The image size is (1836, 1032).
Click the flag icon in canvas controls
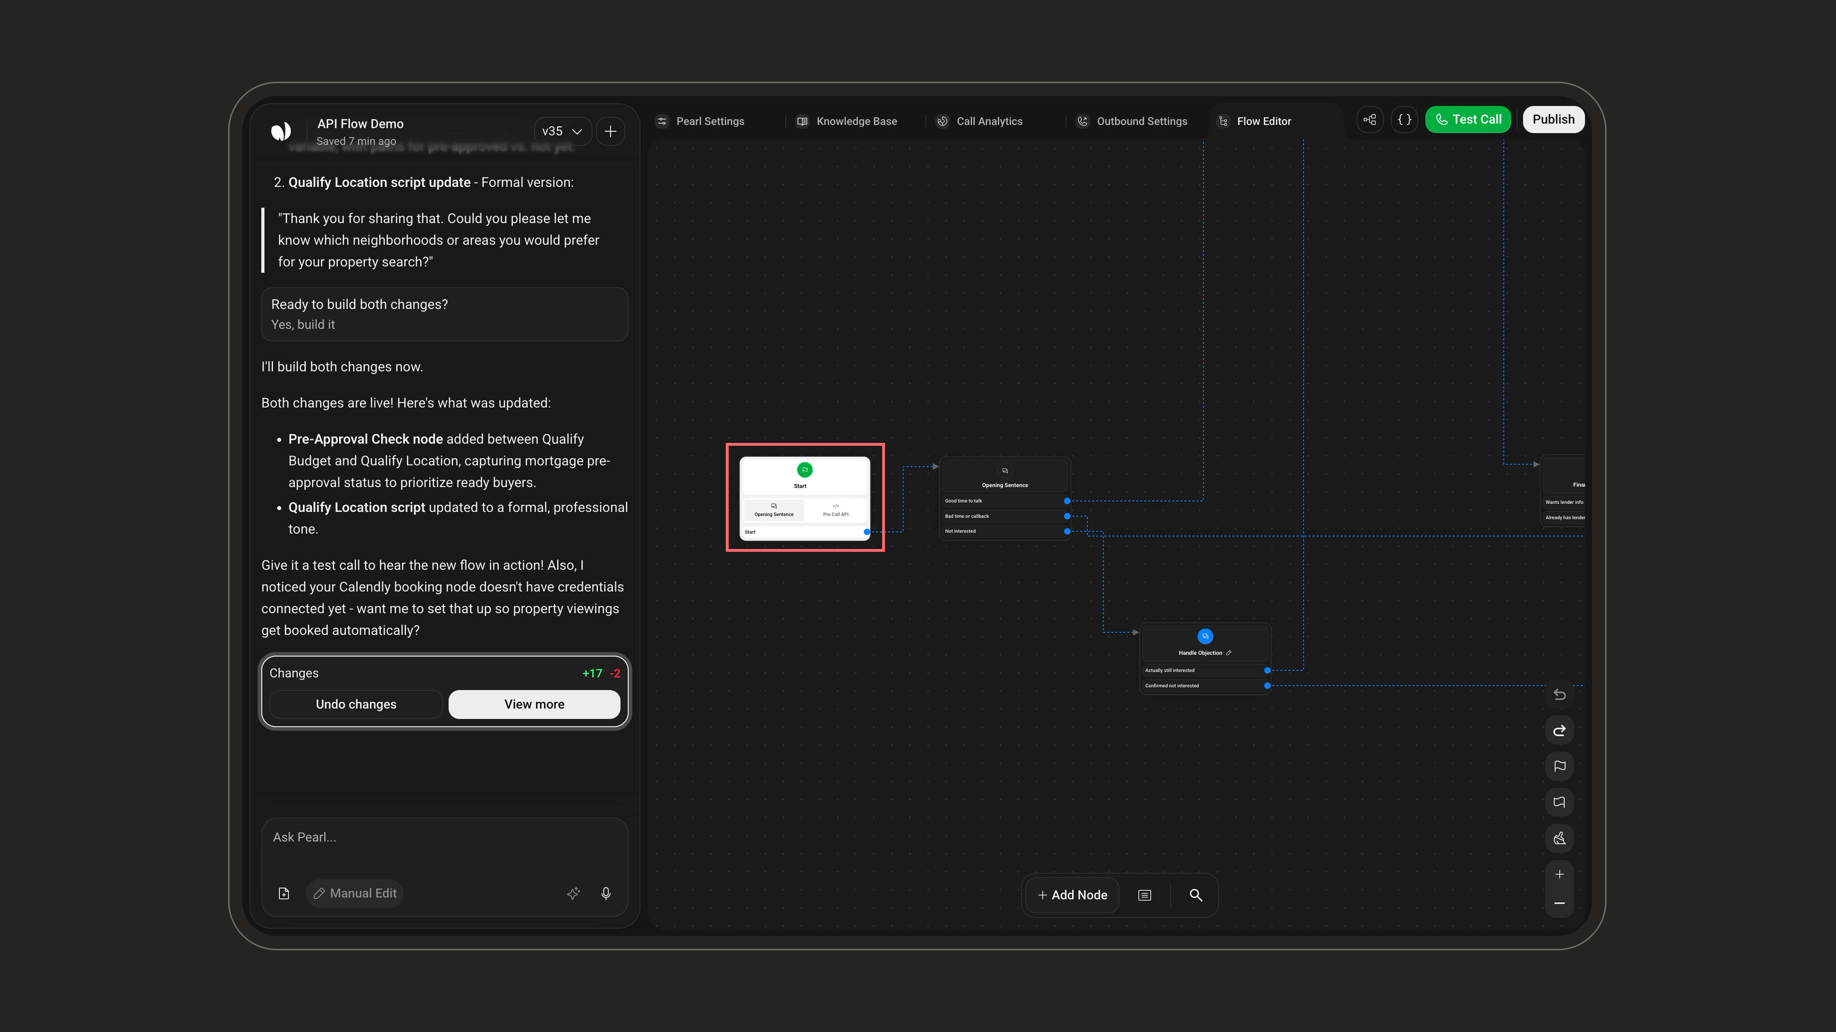1560,766
